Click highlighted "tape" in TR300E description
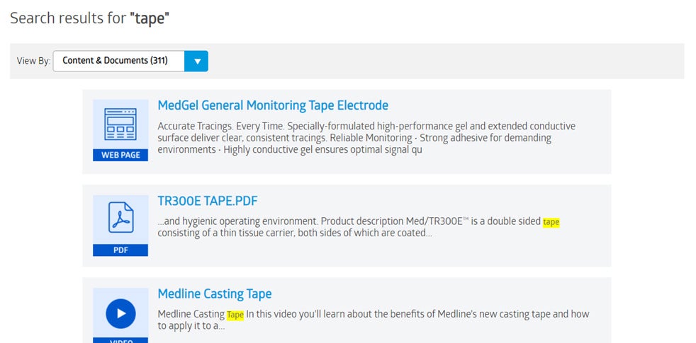 tap(551, 222)
